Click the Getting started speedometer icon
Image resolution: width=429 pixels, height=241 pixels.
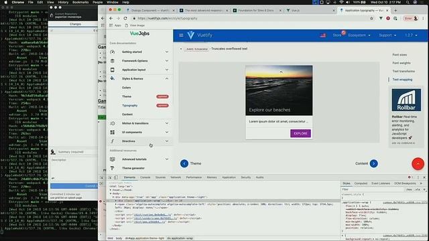[x=113, y=52]
